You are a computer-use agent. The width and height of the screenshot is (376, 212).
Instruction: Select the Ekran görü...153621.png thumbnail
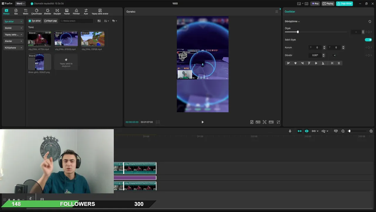pyautogui.click(x=39, y=62)
